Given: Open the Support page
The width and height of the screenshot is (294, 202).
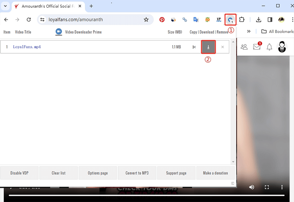Looking at the screenshot, I should pos(176,173).
